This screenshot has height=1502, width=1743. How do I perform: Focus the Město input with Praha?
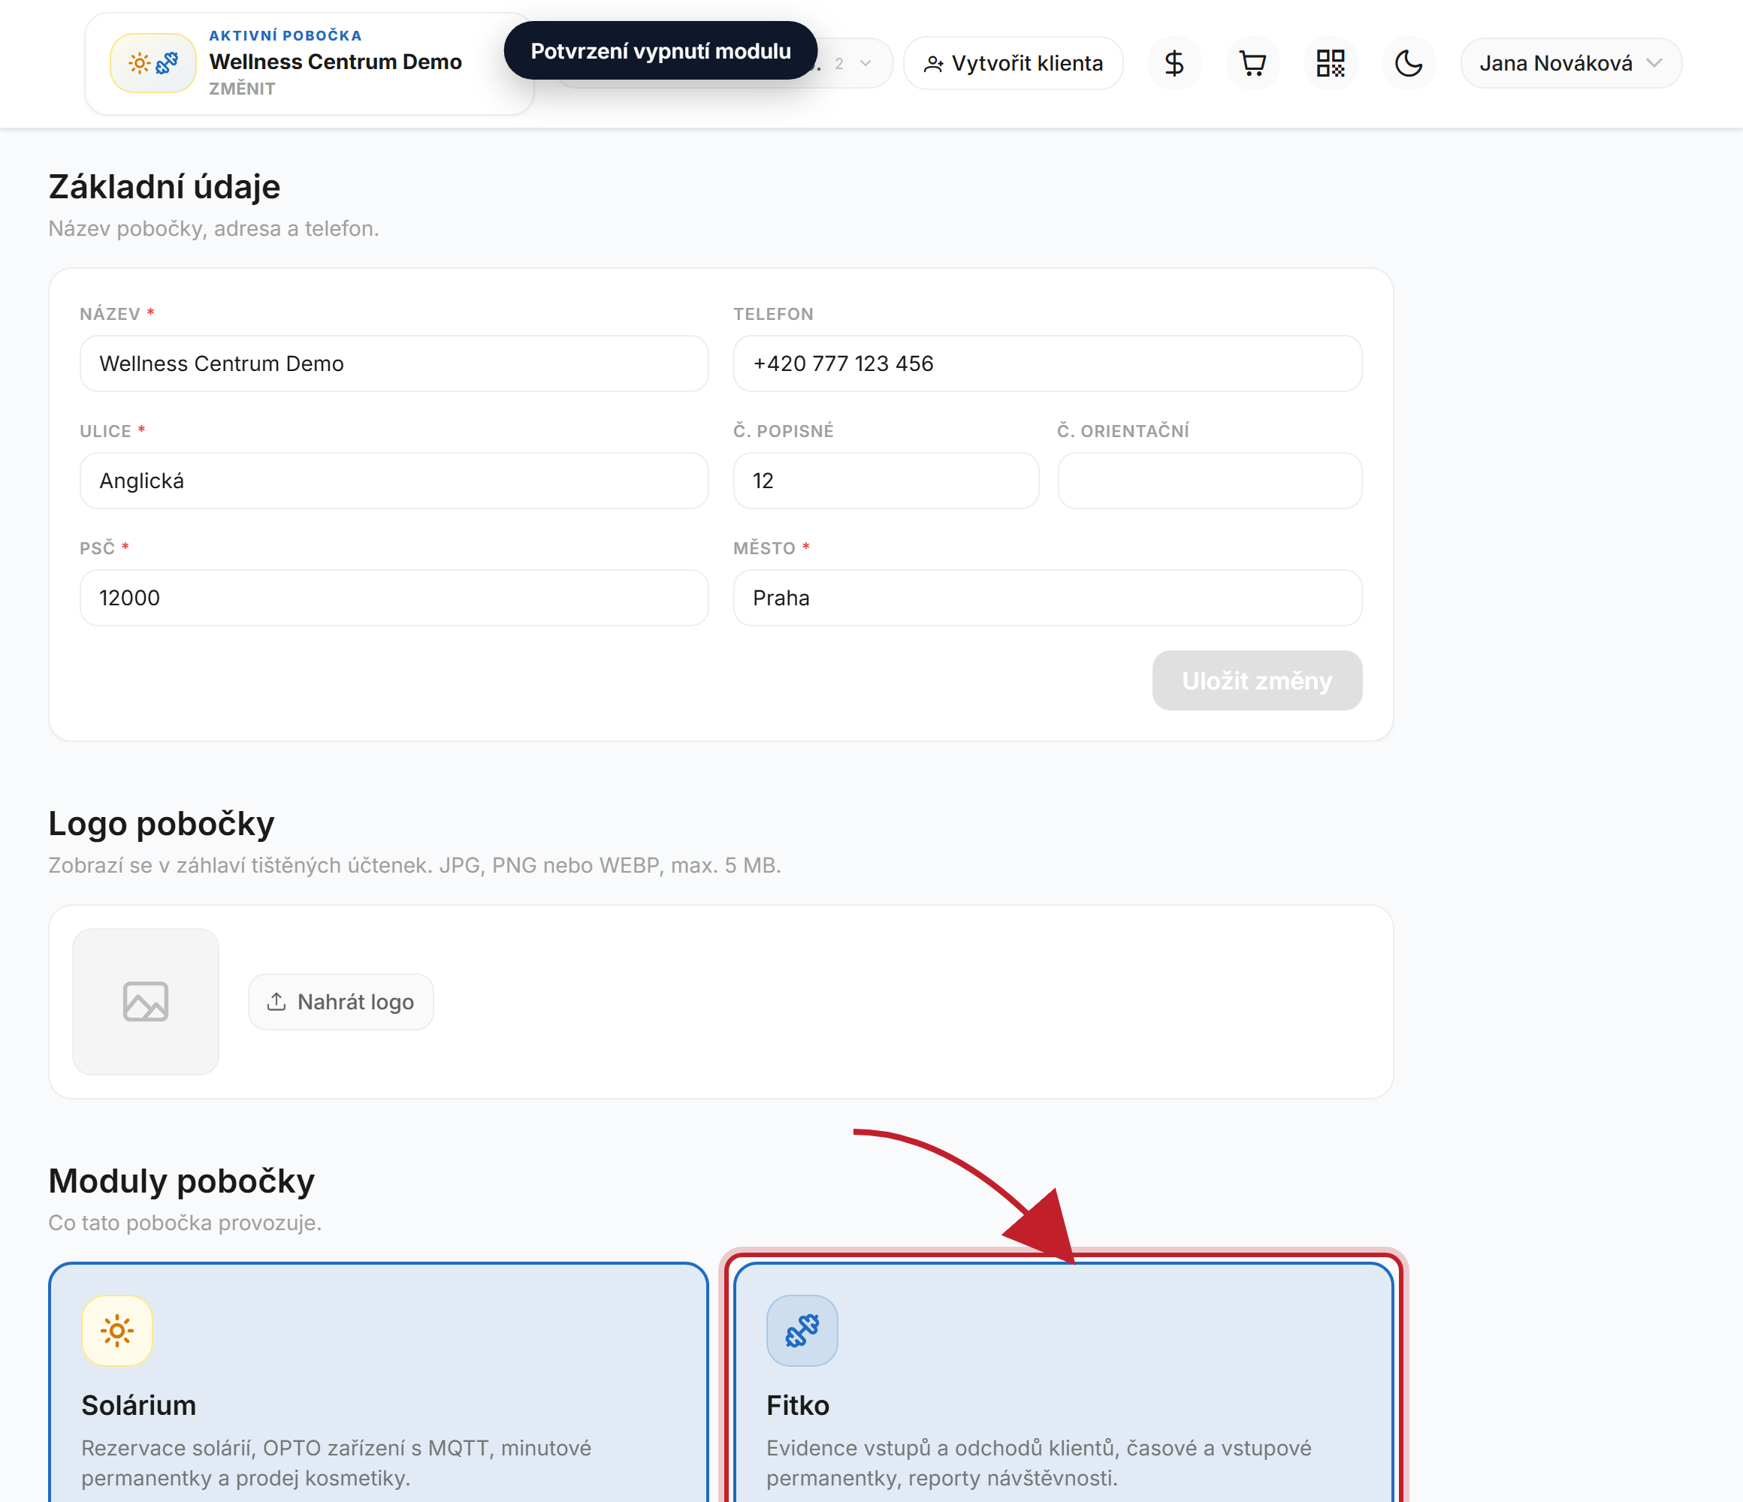point(1047,597)
